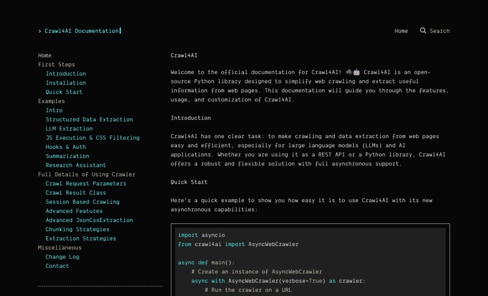Viewport: 488px width, 296px height.
Task: Open the Installation page link
Action: pos(66,83)
